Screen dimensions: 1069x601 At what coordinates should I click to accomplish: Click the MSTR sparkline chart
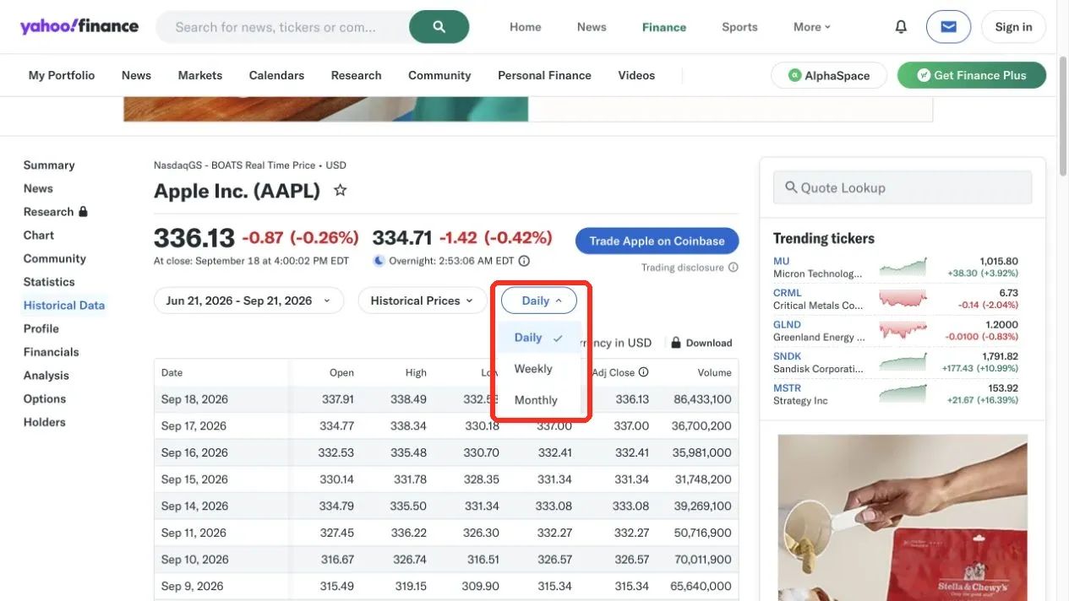(903, 394)
